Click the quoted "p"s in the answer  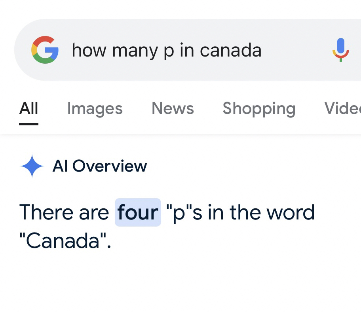184,212
